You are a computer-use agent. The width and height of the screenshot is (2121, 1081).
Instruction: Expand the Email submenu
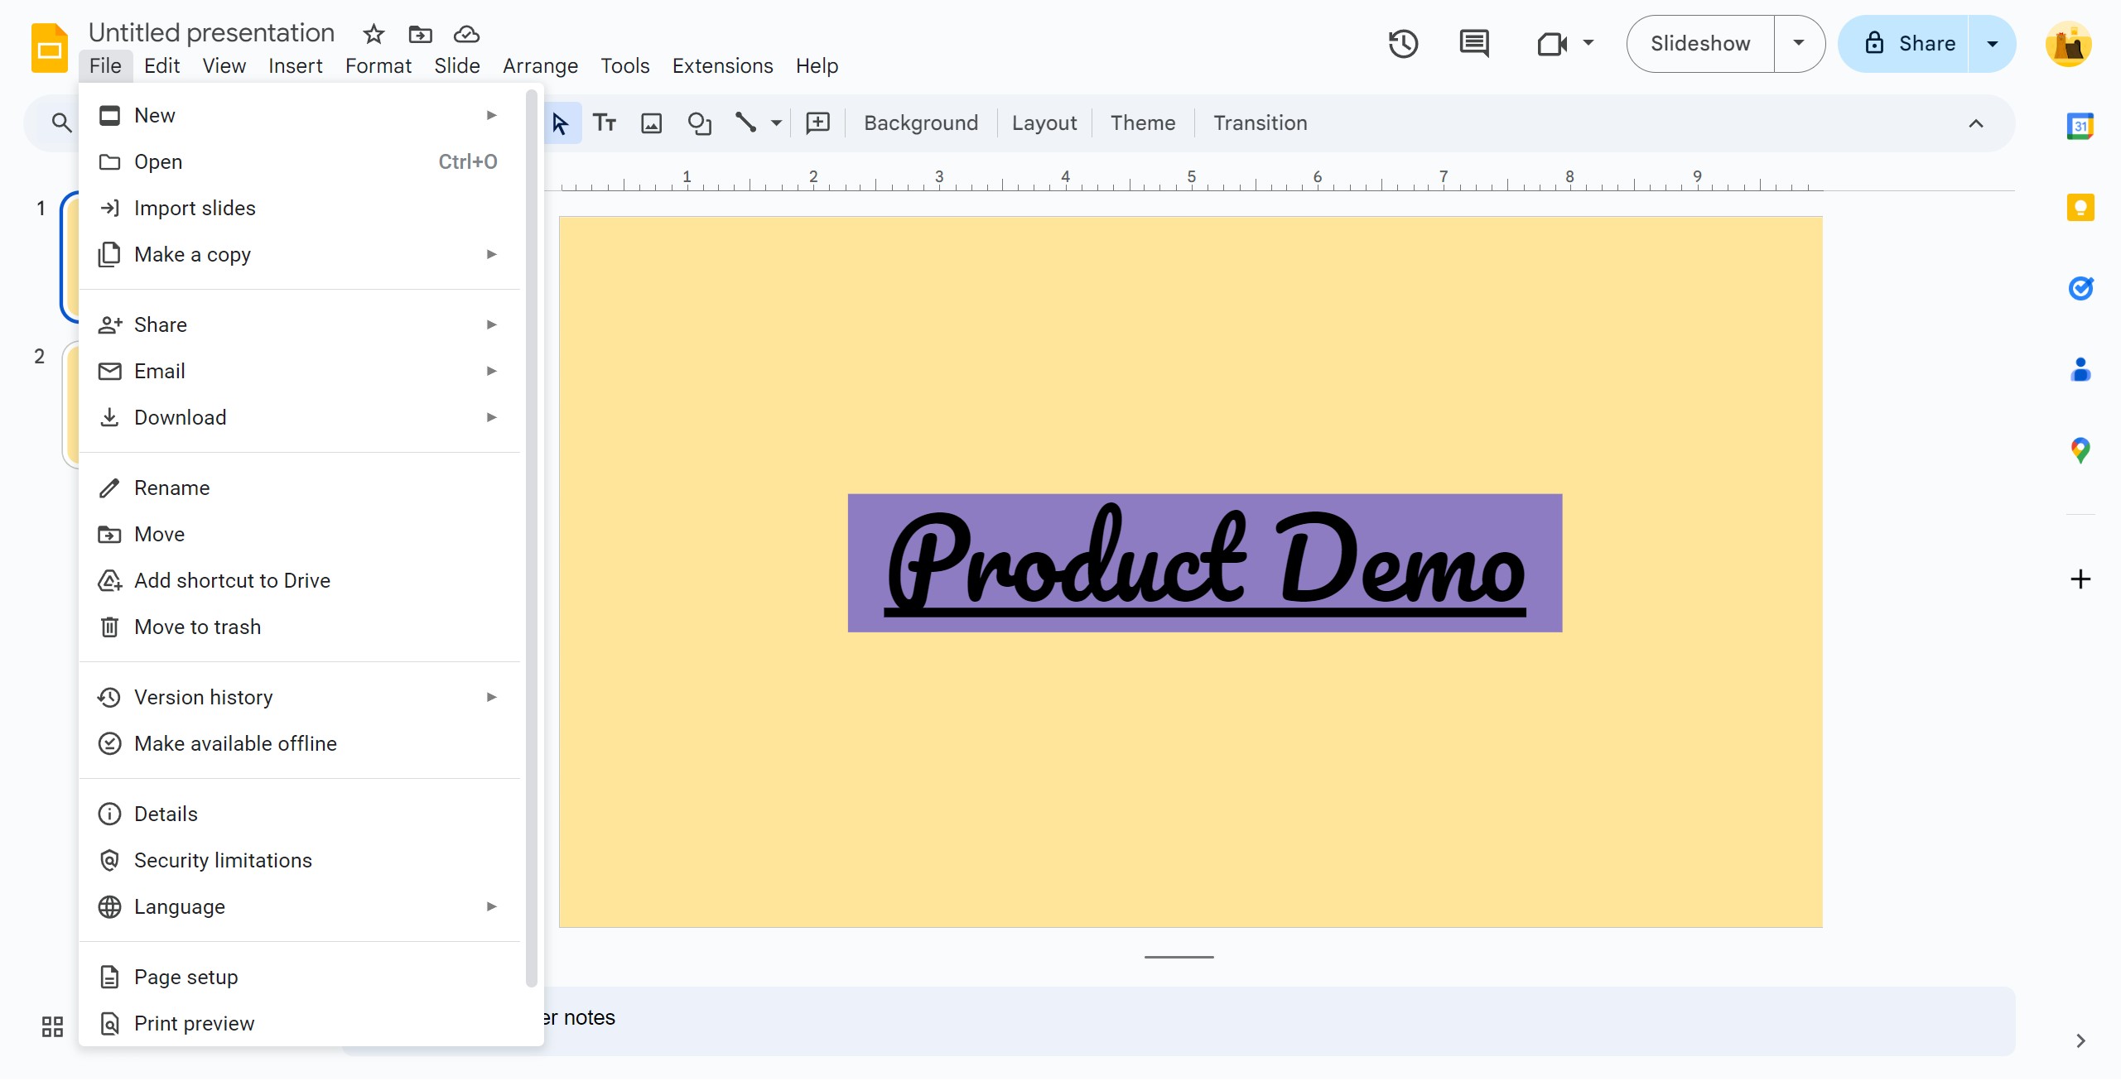[299, 371]
